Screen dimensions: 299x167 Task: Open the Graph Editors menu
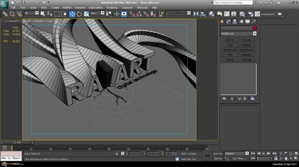(x=96, y=7)
